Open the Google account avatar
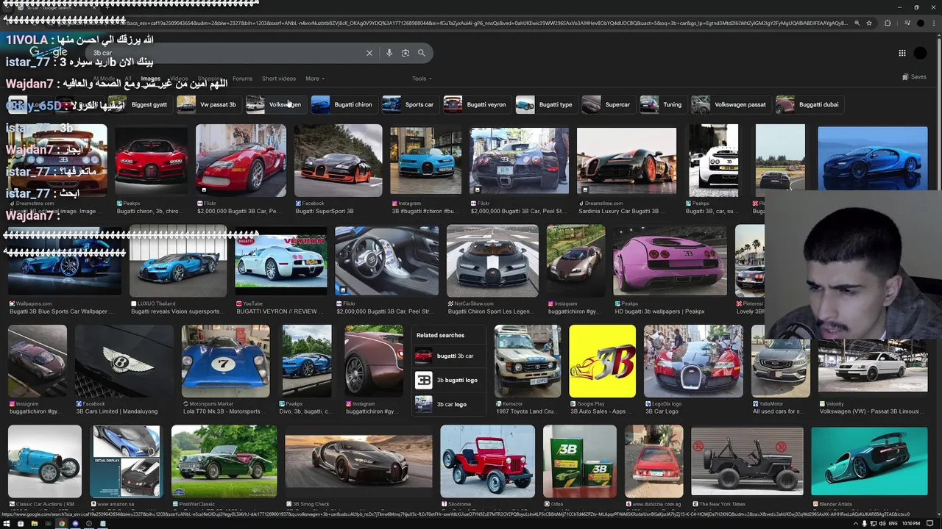This screenshot has width=942, height=529. [921, 53]
